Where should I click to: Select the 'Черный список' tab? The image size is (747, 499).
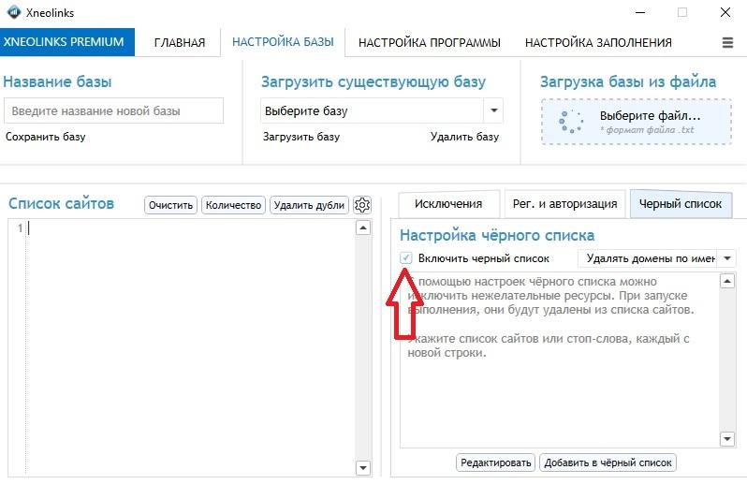click(681, 204)
